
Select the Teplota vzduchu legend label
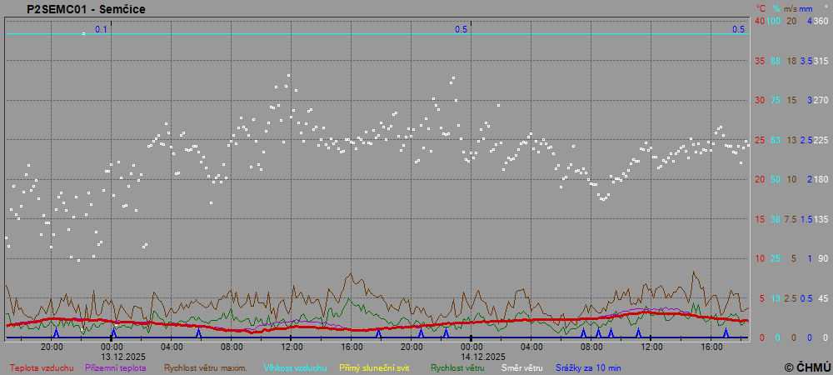(42, 367)
